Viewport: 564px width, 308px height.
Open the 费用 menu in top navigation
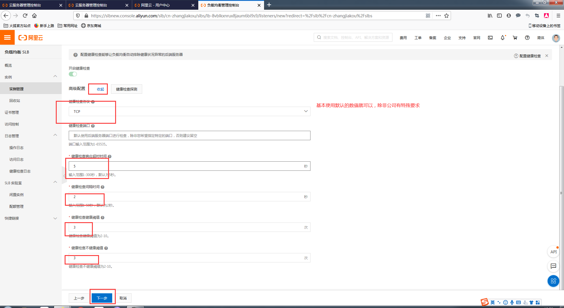tap(403, 38)
